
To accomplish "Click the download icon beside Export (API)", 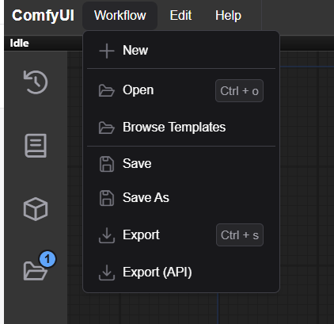I will (107, 273).
